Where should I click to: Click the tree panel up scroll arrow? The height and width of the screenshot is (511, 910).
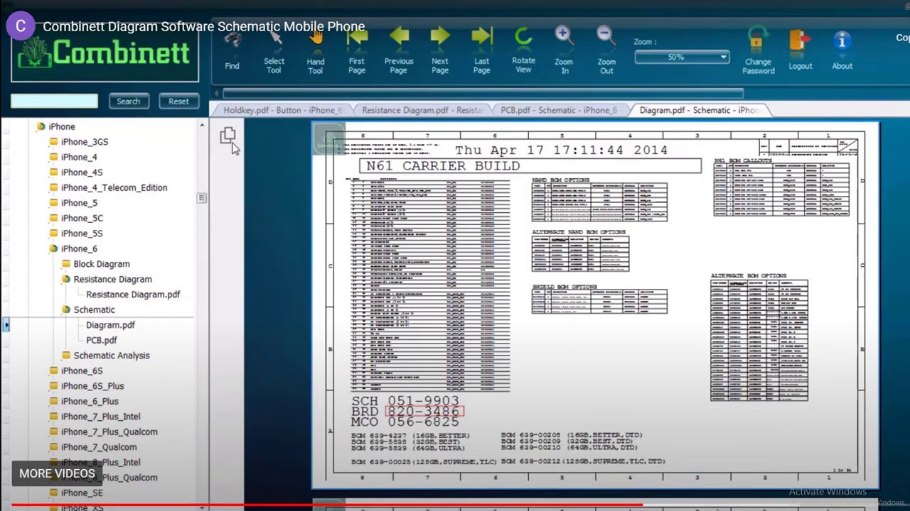(x=202, y=125)
